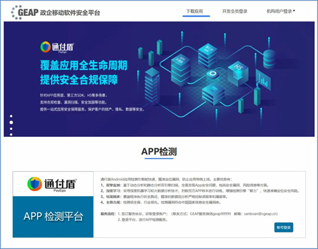Open the 下载应用 tab
This screenshot has height=249, width=318.
[x=194, y=11]
